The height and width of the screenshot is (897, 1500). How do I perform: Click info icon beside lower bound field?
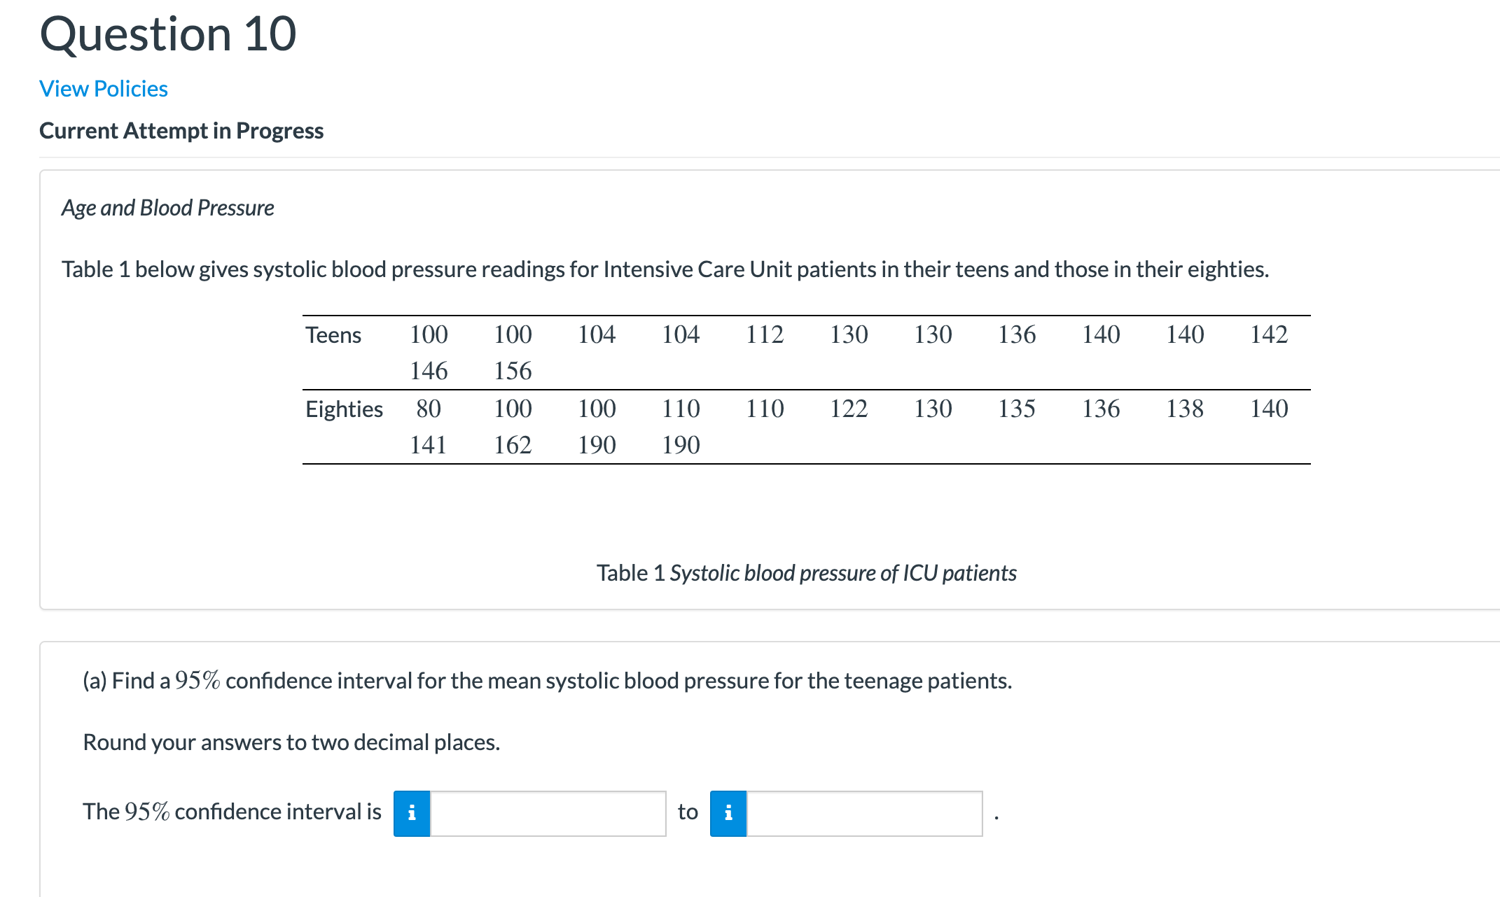tap(412, 813)
